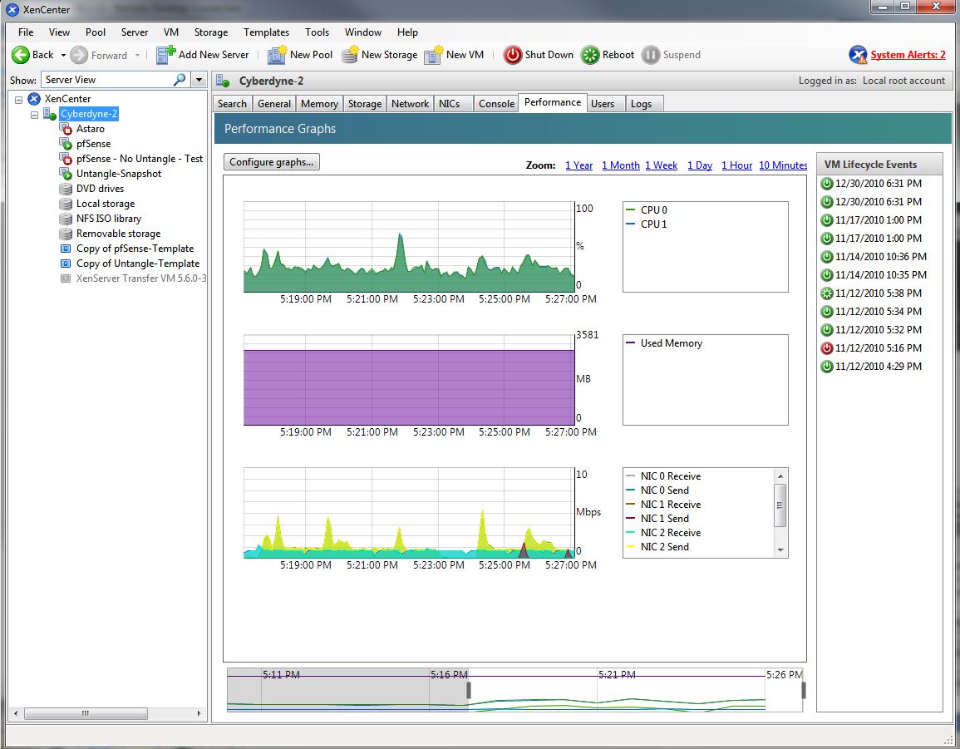Zoom graphs to 1 Hour

point(736,165)
